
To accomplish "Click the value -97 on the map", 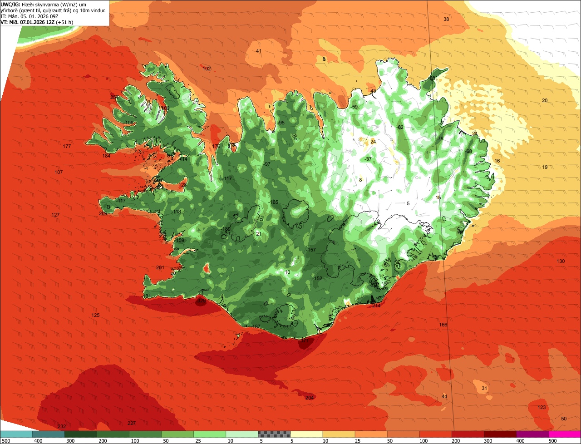I will coord(267,164).
